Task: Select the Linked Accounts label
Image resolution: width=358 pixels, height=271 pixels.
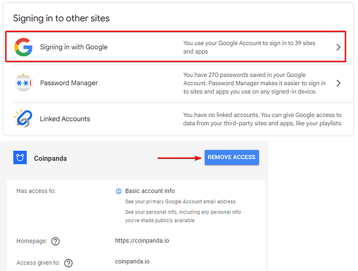Action: (x=65, y=119)
